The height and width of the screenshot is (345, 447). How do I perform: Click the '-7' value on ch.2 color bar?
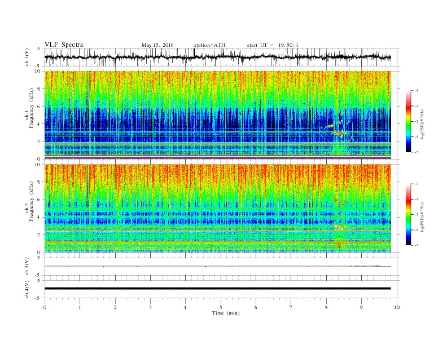(x=417, y=245)
